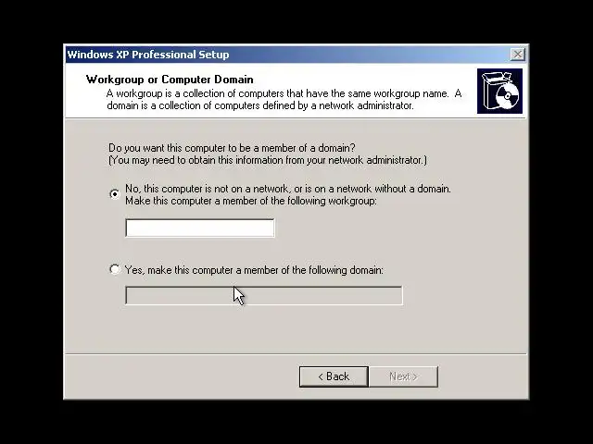Click the 'You may need to obtain this information' note

pos(268,160)
